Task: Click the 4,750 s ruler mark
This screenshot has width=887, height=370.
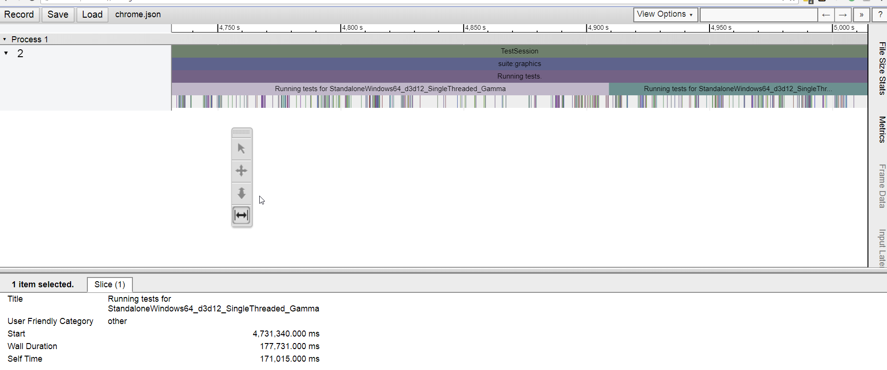Action: click(230, 28)
